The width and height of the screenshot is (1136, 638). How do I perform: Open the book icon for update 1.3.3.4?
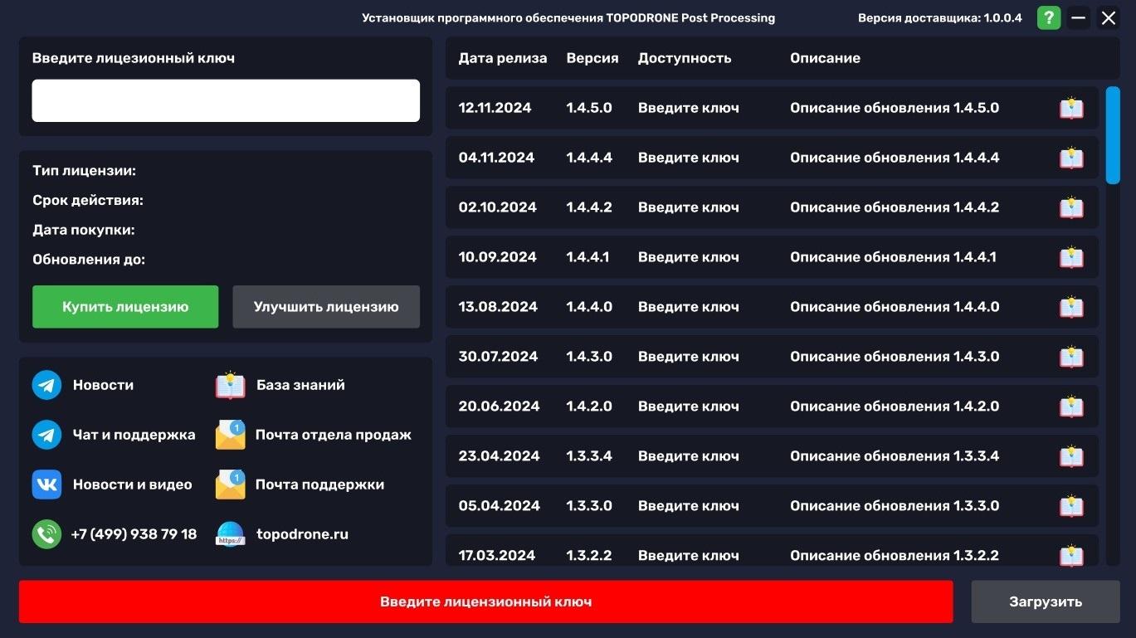point(1071,457)
